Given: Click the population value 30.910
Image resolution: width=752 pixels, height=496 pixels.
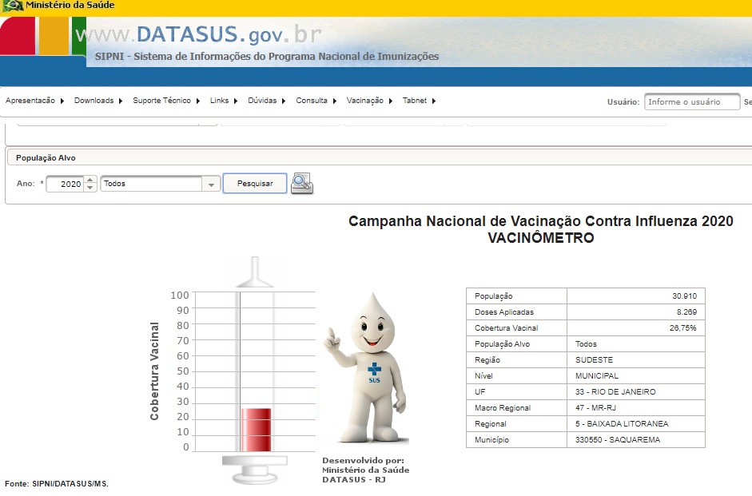Looking at the screenshot, I should coord(684,296).
